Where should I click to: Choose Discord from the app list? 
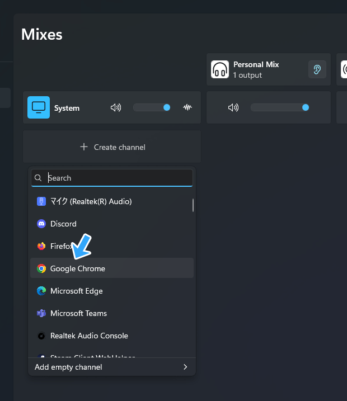63,224
